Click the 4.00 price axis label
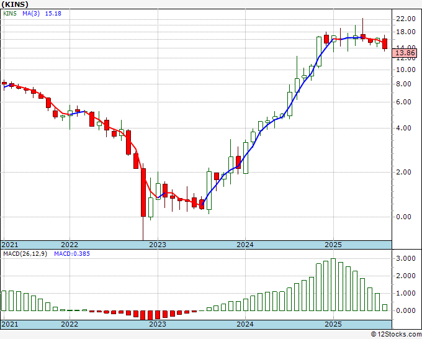This screenshot has height=339, width=422. 404,128
